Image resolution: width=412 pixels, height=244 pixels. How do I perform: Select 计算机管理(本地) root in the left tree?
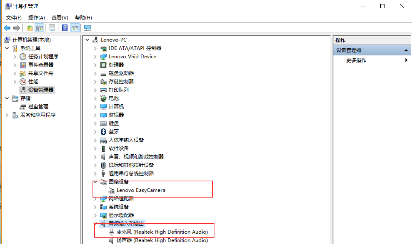pos(31,40)
